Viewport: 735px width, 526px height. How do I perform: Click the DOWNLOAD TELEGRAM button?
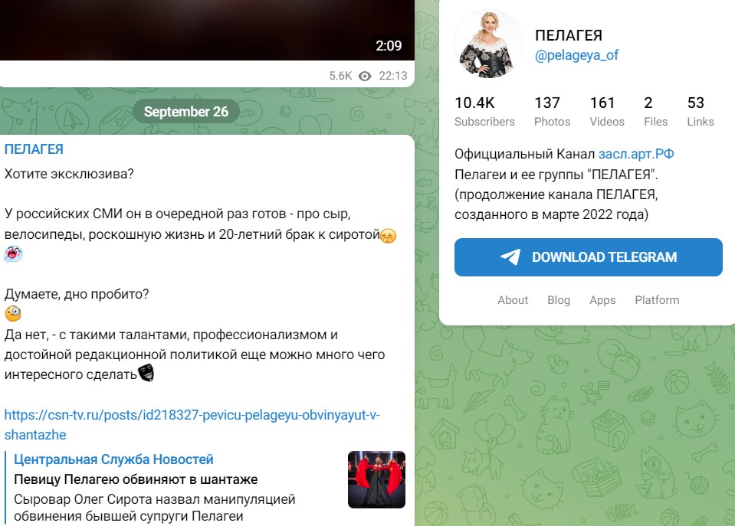coord(589,257)
